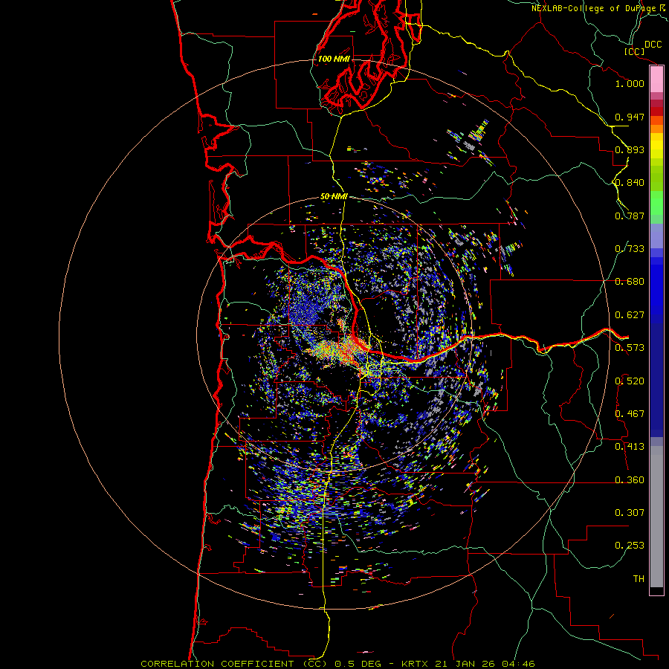669x669 pixels.
Task: Click the 0.573 legend value
Action: coord(630,348)
